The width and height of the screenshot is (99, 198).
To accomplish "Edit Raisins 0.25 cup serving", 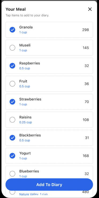I will [x=26, y=122].
